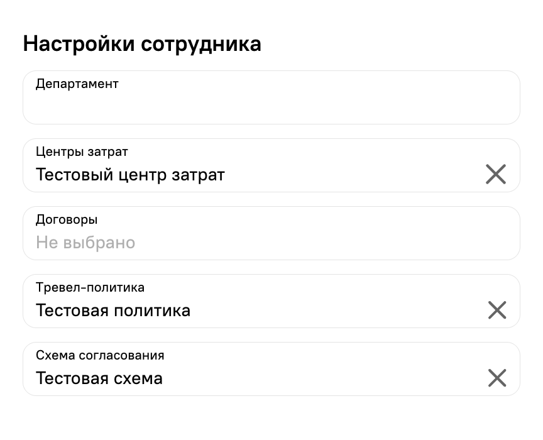Click the Тестовая схема value text
This screenshot has height=440, width=543.
click(x=99, y=378)
